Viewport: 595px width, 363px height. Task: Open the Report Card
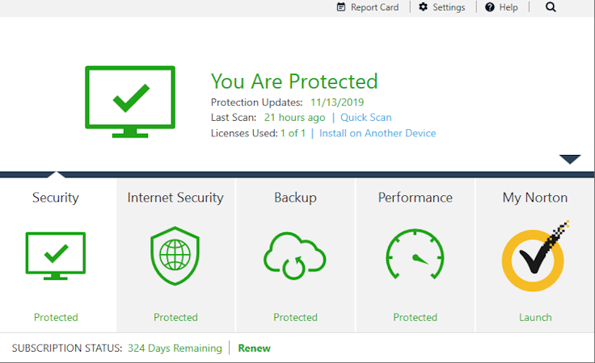[x=368, y=7]
